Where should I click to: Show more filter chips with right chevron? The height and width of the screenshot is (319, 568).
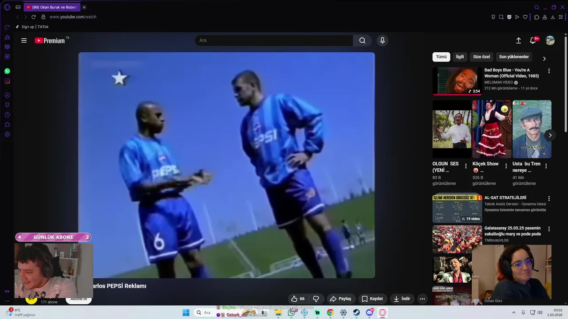(544, 58)
